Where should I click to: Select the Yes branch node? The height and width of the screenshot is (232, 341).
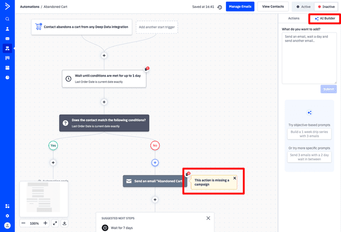tap(53, 145)
